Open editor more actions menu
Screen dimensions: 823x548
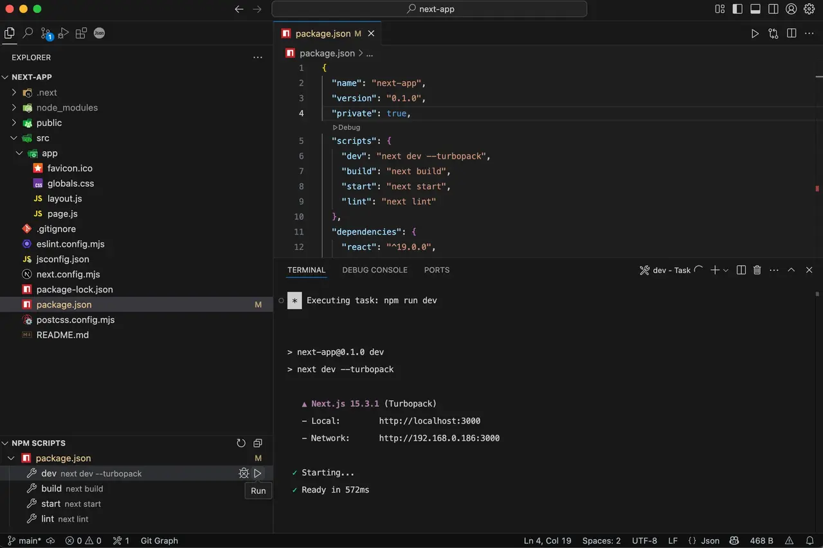[x=809, y=33]
